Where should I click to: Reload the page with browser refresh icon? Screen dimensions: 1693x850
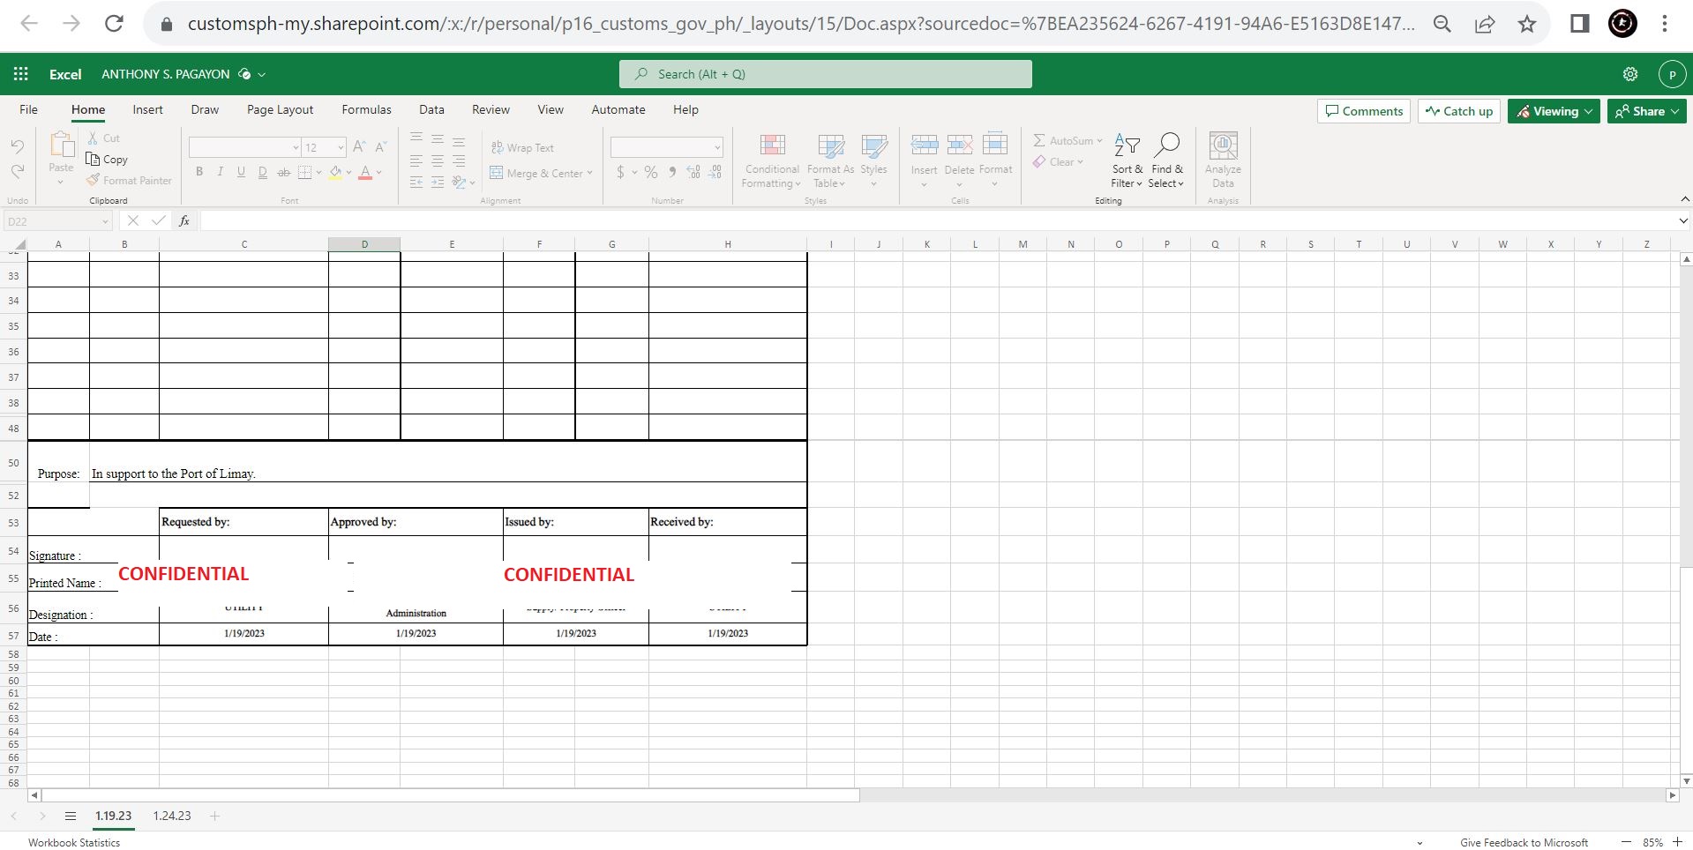114,24
